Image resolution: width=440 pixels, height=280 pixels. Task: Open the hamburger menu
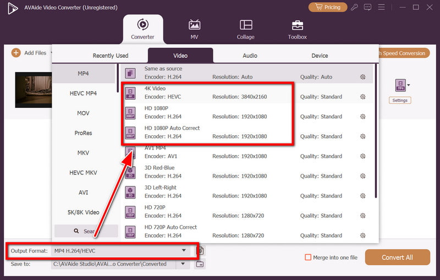[x=381, y=7]
